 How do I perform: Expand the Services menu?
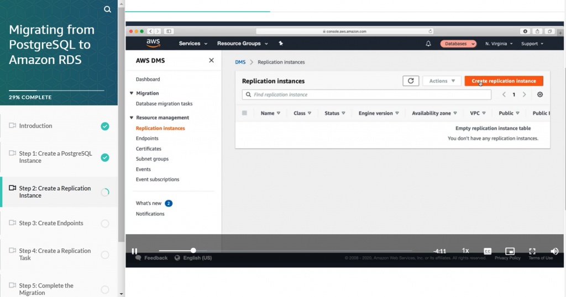click(193, 44)
